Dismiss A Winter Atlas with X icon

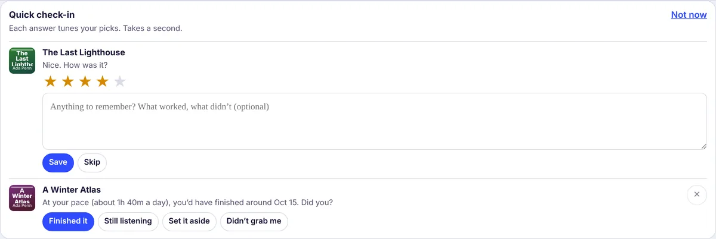697,194
